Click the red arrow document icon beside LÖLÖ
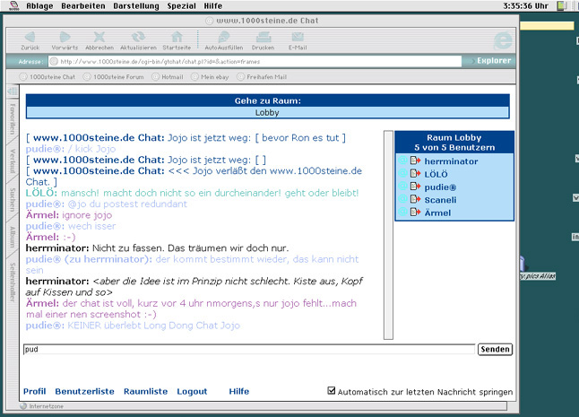 pyautogui.click(x=415, y=174)
